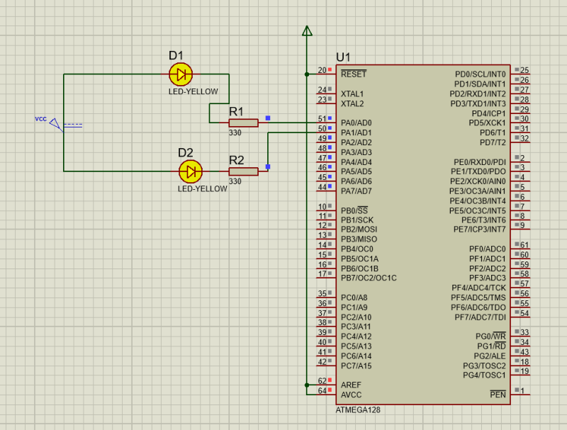Viewport: 567px width, 430px height.
Task: Click the R1 resistor body
Action: [x=243, y=123]
